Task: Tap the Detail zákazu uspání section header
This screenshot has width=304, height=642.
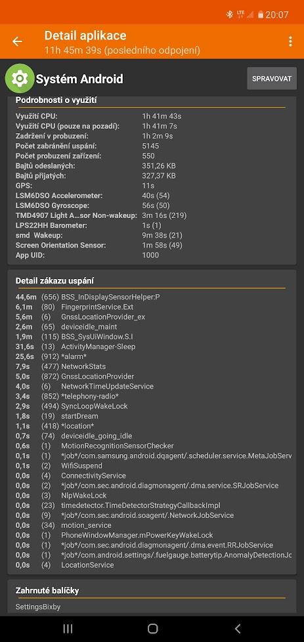Action: coord(55,281)
